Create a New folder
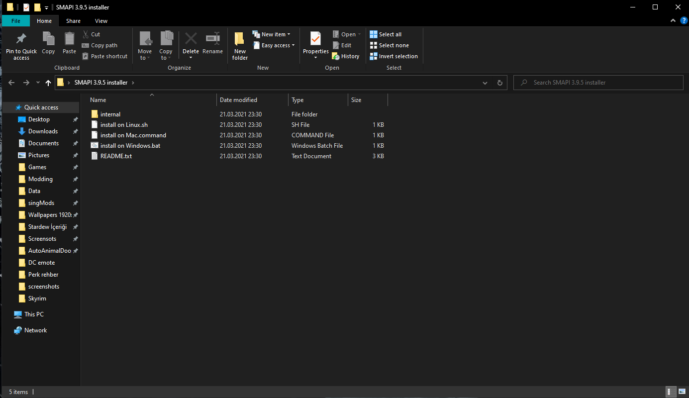The image size is (689, 398). (x=240, y=46)
